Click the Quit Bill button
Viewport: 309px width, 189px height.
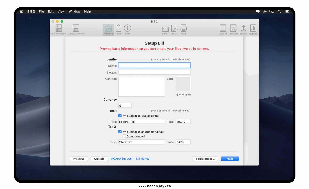coord(99,159)
